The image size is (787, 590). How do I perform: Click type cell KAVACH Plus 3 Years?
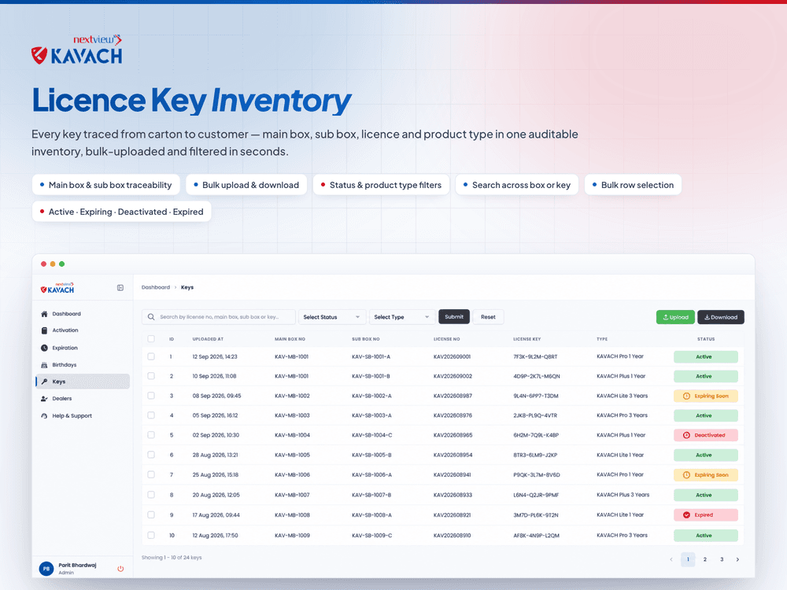click(623, 495)
